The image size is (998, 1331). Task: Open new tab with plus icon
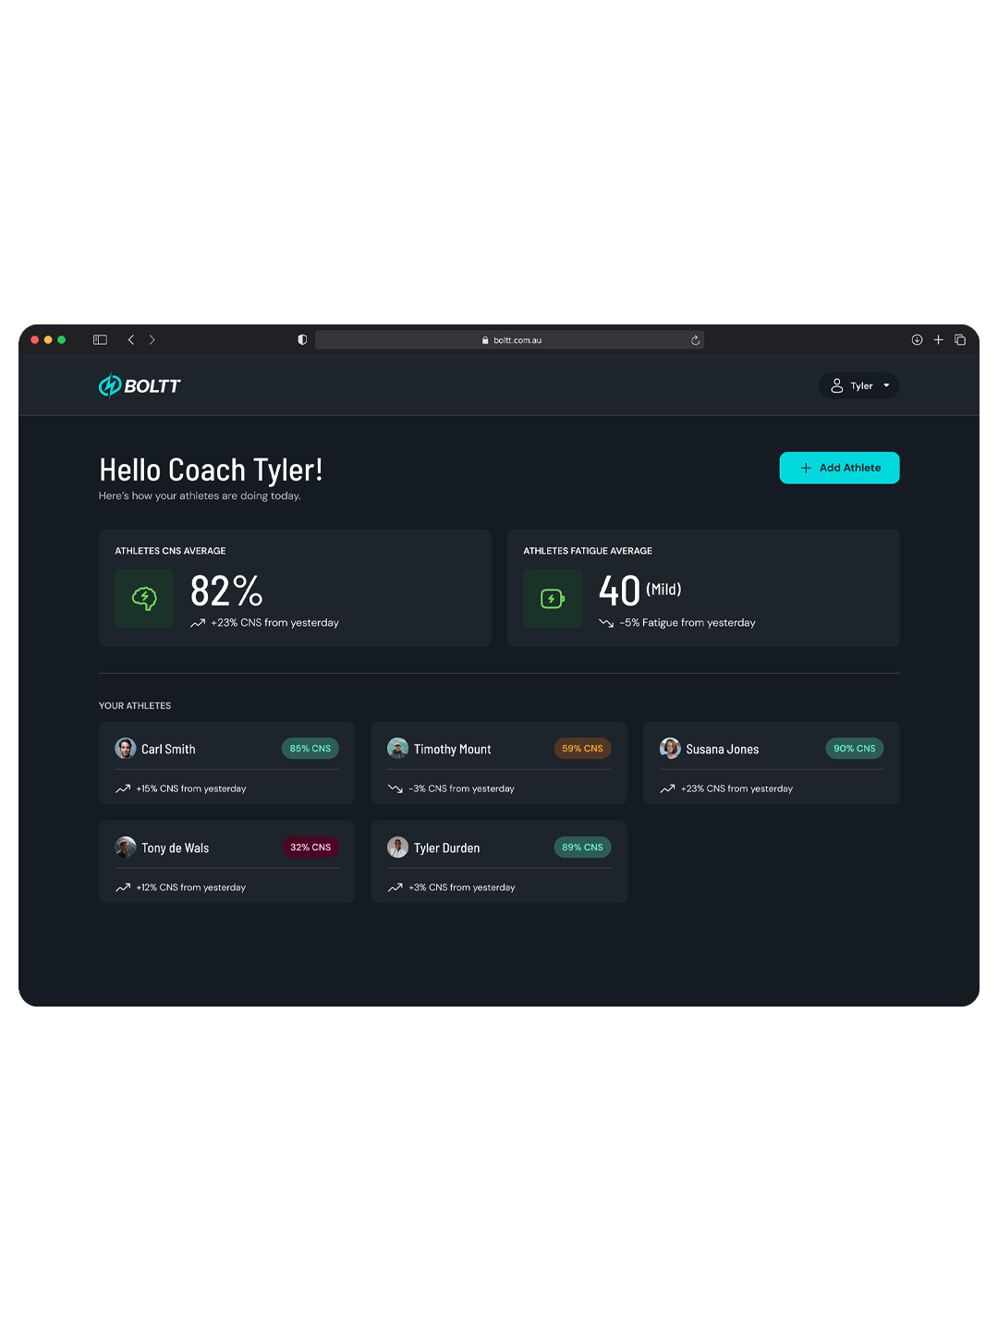pos(938,340)
